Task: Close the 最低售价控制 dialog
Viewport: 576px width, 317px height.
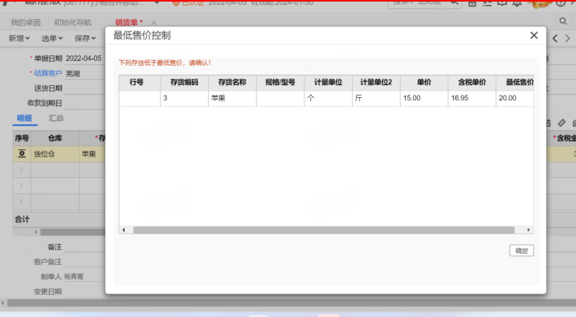Action: tap(533, 35)
